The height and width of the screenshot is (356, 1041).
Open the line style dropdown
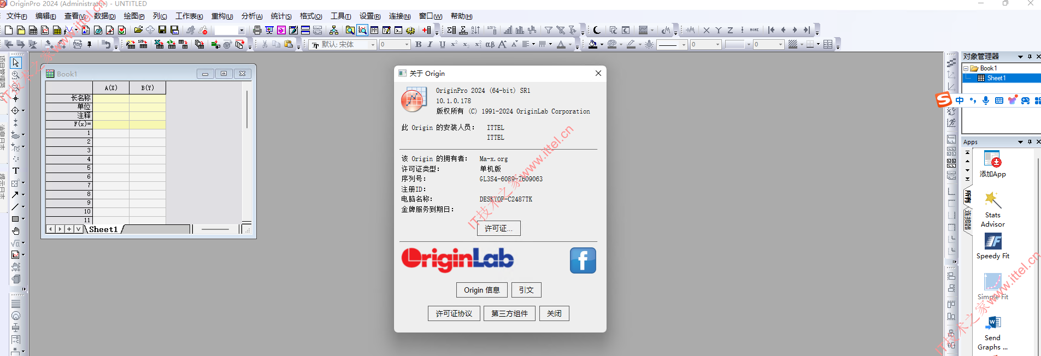(684, 44)
